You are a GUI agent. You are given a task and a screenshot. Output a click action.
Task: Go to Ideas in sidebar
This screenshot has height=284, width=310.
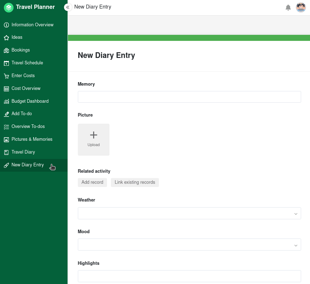(x=34, y=37)
